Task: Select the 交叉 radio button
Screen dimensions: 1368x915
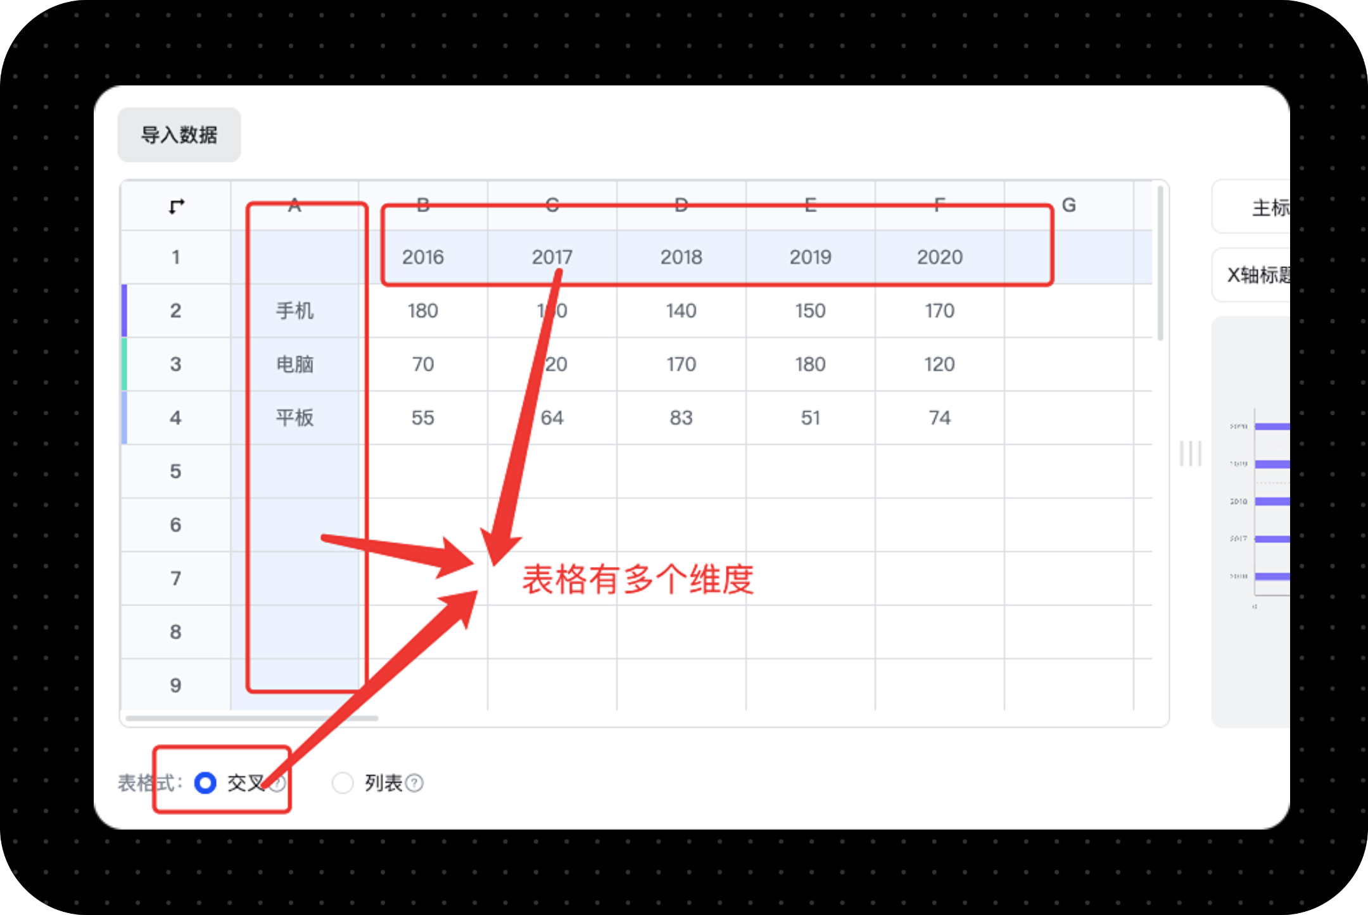Action: (203, 782)
